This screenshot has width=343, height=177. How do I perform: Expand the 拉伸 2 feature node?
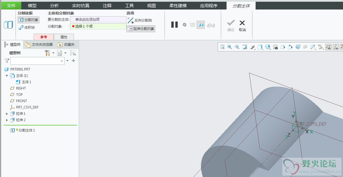(x=7, y=120)
